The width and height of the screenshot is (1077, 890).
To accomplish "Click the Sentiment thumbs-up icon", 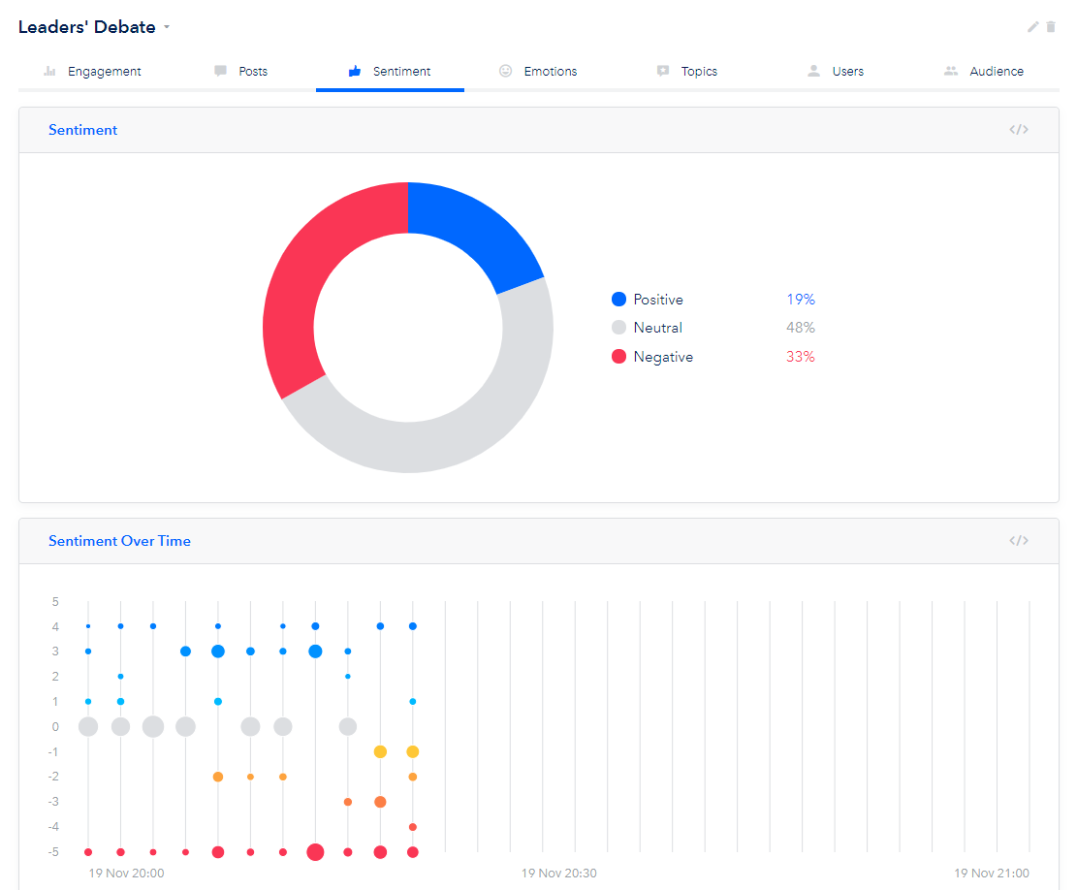I will 355,71.
